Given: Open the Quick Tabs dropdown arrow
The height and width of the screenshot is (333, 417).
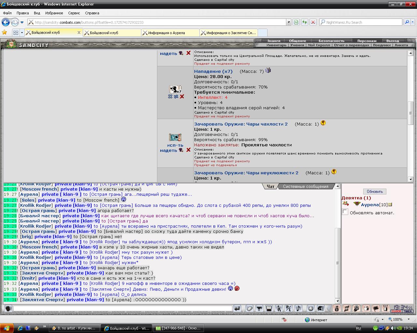Looking at the screenshot, I should tap(22, 33).
